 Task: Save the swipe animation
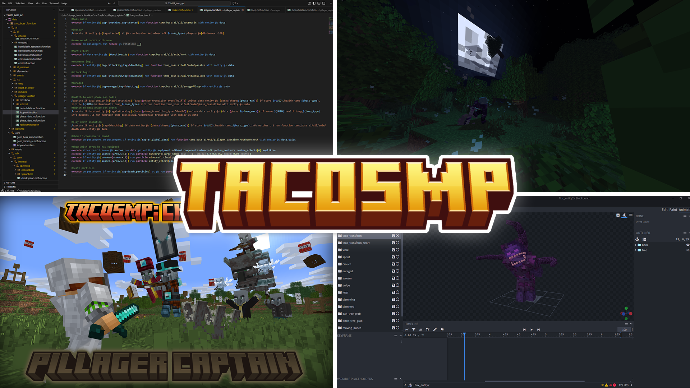tap(393, 285)
